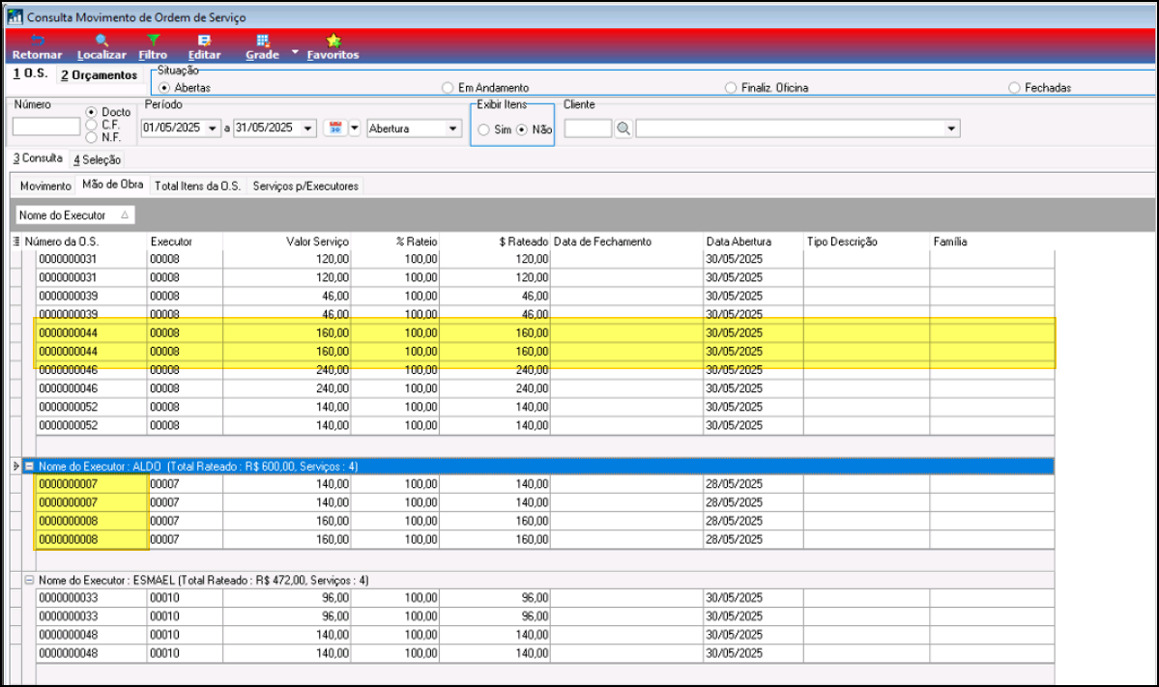1159x687 pixels.
Task: Collapse the ESMAEL executor group
Action: click(x=30, y=581)
